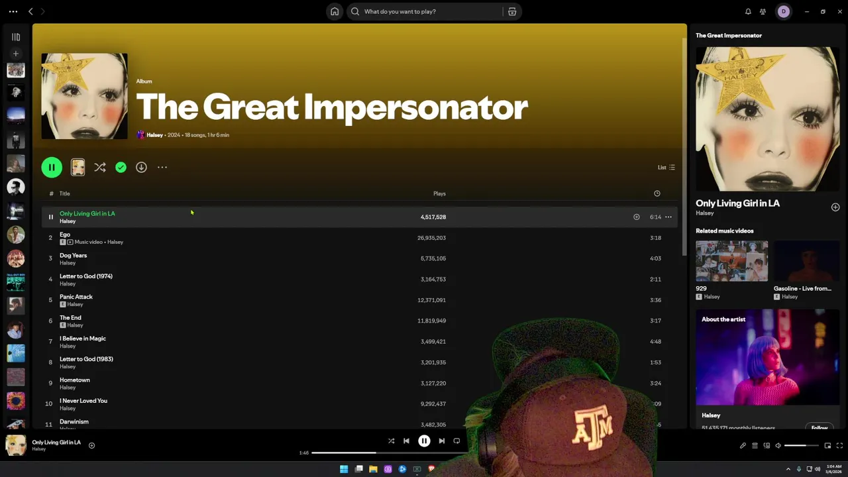Image resolution: width=848 pixels, height=477 pixels.
Task: Open Gasoline - Live related video thumbnail
Action: click(806, 261)
